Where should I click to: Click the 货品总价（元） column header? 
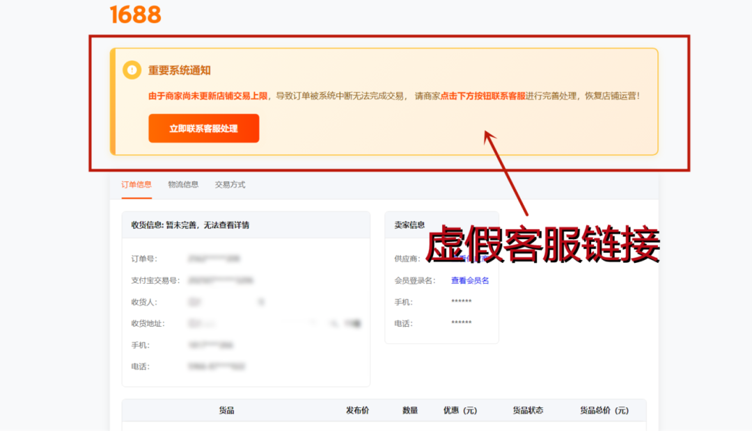click(604, 411)
